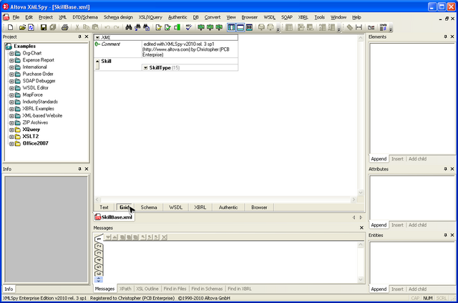Collapse the XML row in grid
Viewport: 458px width, 303px height.
(97, 37)
